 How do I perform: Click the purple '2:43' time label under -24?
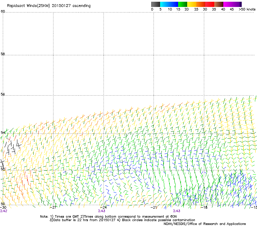click(102, 211)
